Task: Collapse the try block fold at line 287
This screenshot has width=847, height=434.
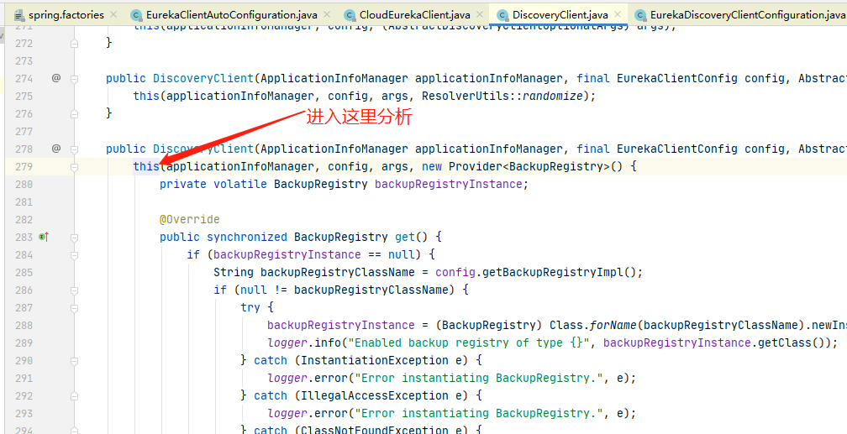Action: point(75,308)
